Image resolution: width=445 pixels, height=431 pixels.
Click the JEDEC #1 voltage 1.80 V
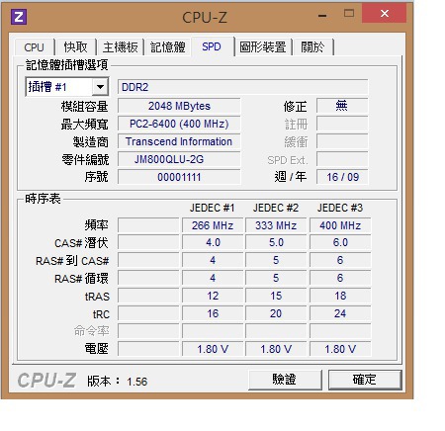213,349
